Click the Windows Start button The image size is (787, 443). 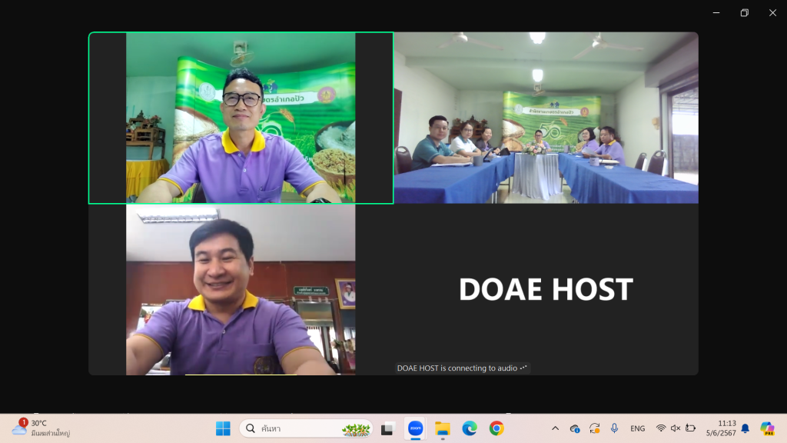click(223, 428)
